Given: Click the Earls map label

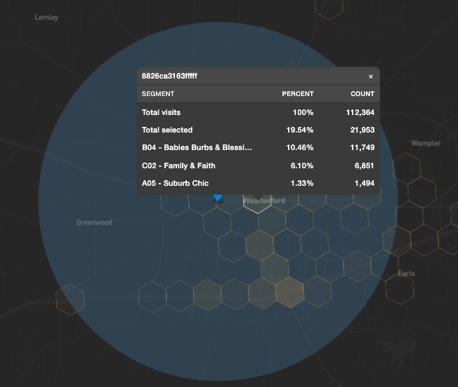Looking at the screenshot, I should click(406, 273).
